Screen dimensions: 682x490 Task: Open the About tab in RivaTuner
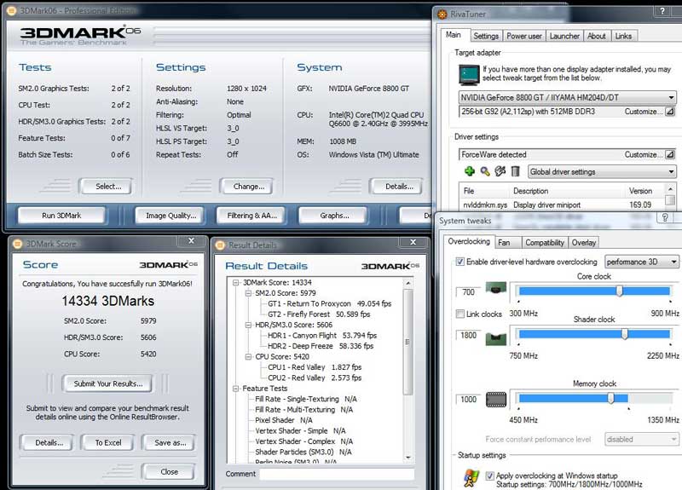596,36
